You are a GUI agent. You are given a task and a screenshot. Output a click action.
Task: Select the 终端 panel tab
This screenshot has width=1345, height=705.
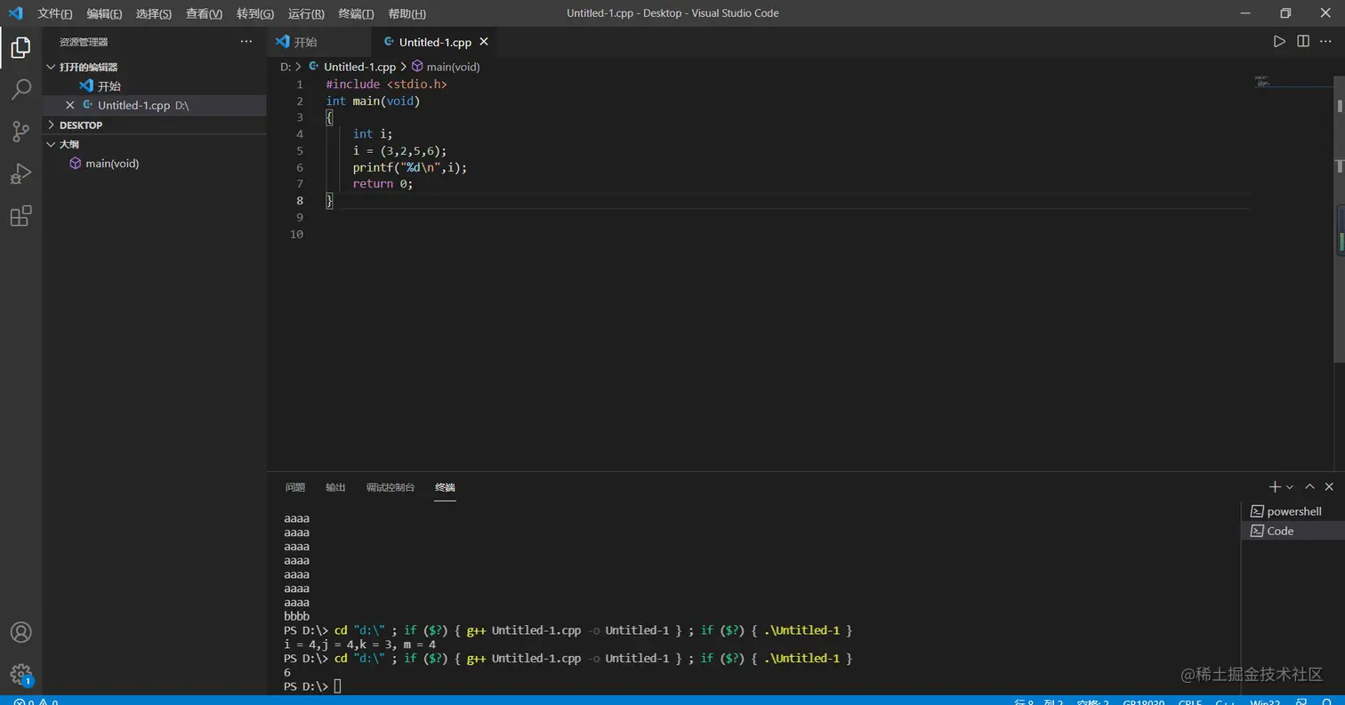(445, 487)
